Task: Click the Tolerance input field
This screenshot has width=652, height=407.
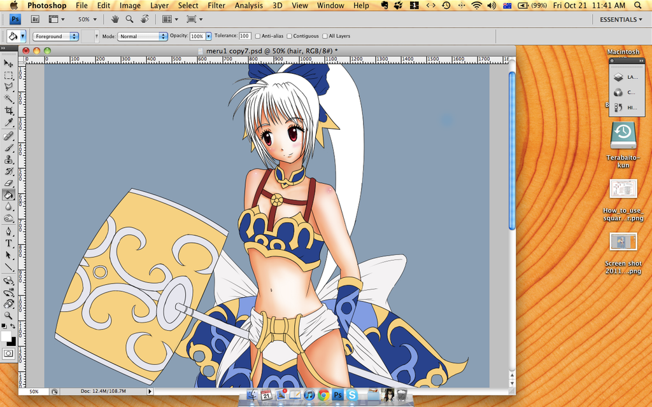Action: coord(245,36)
